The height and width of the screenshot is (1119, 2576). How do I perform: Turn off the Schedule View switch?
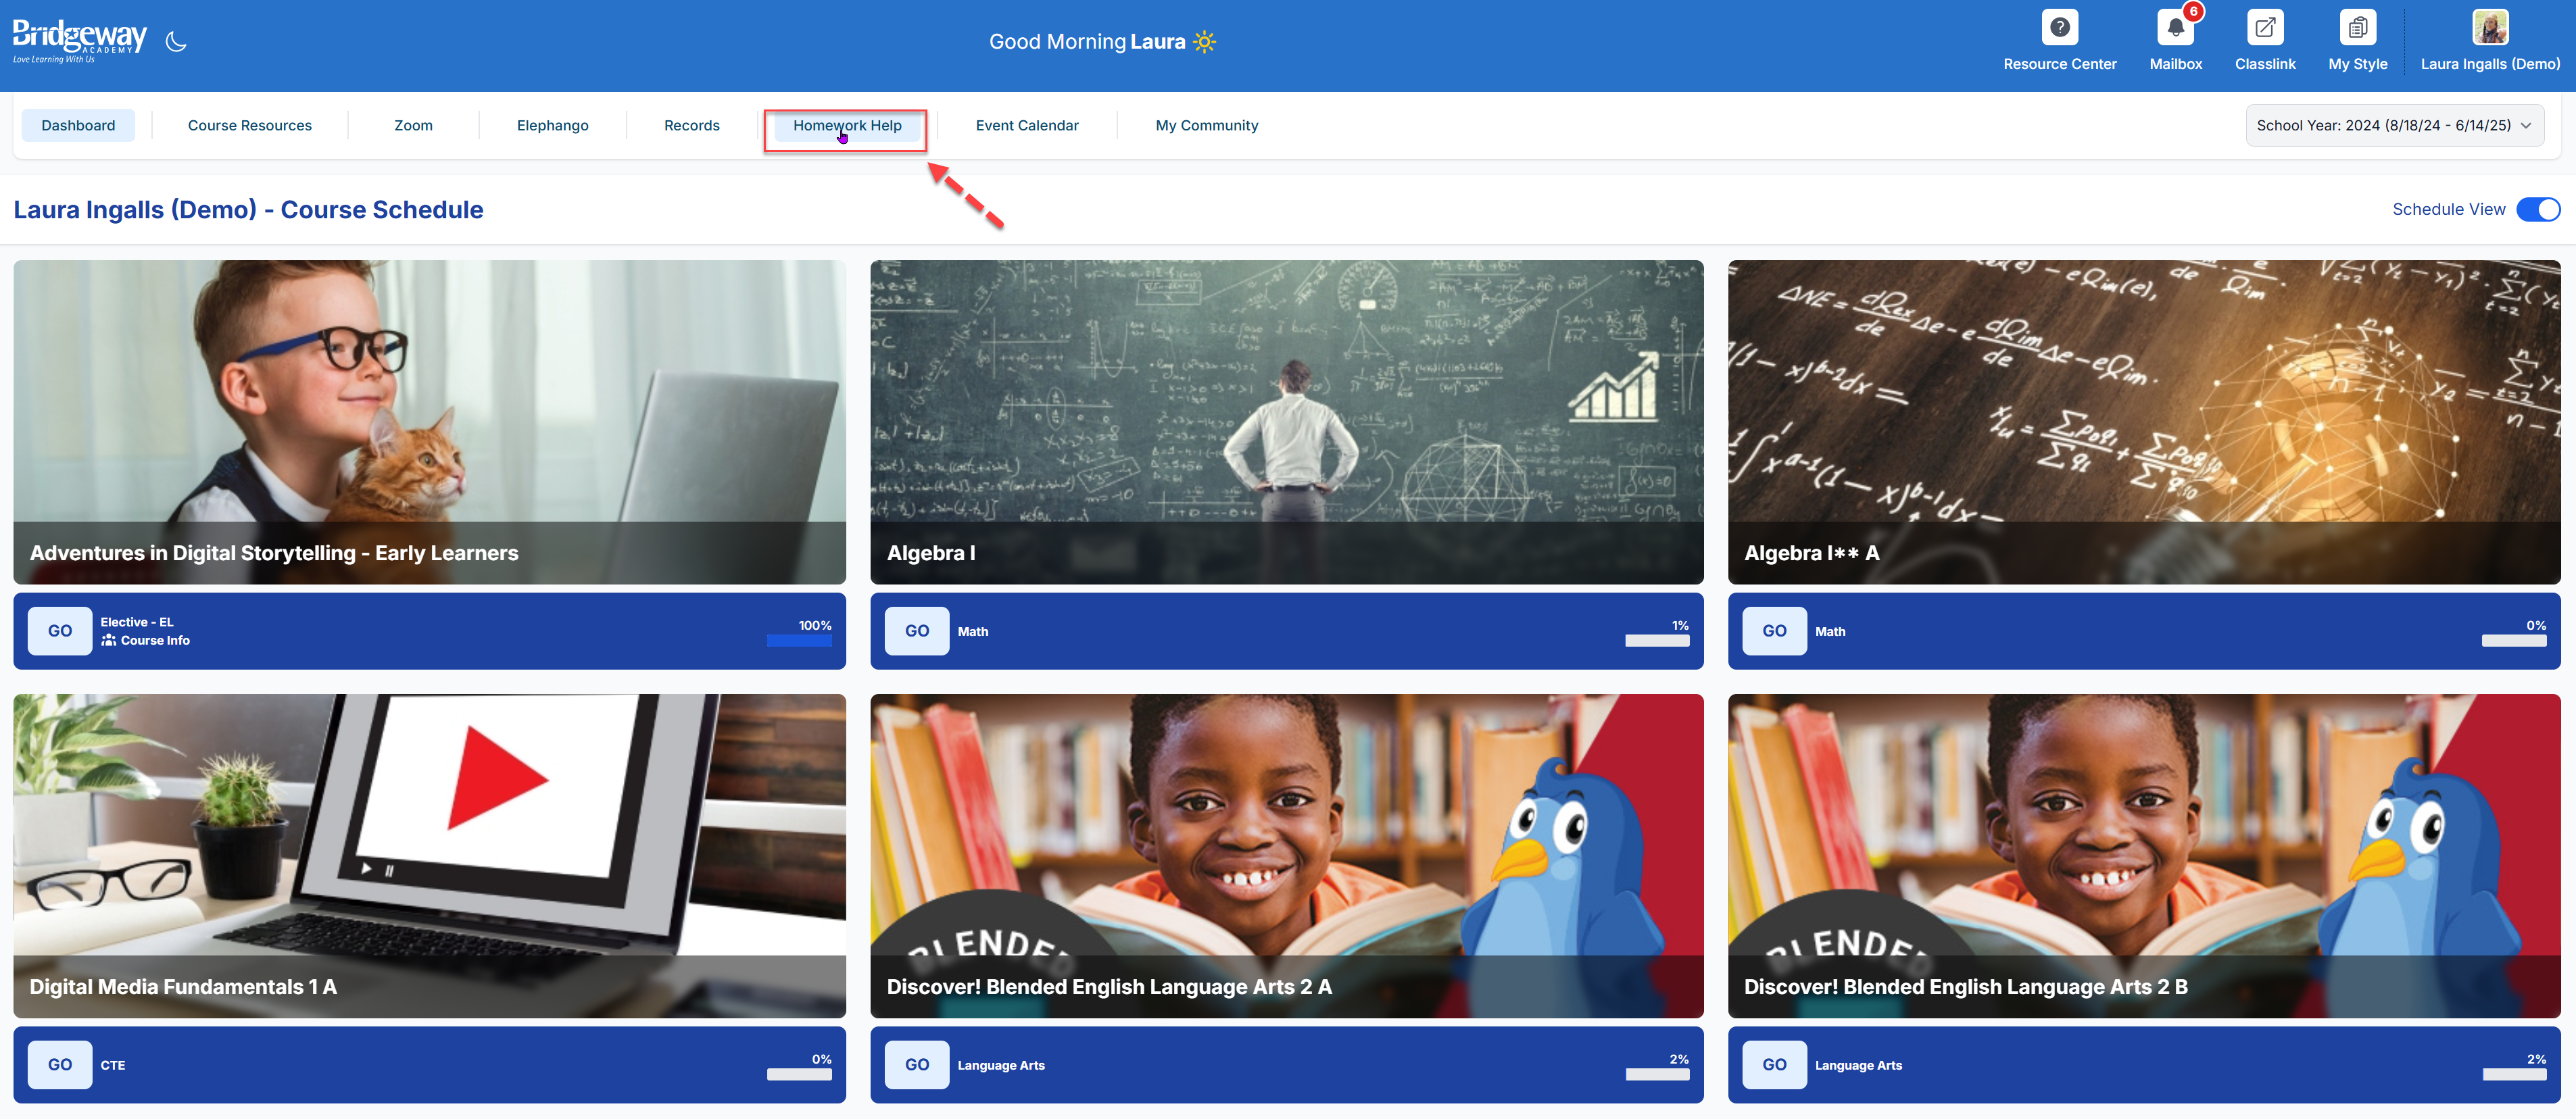pos(2537,209)
